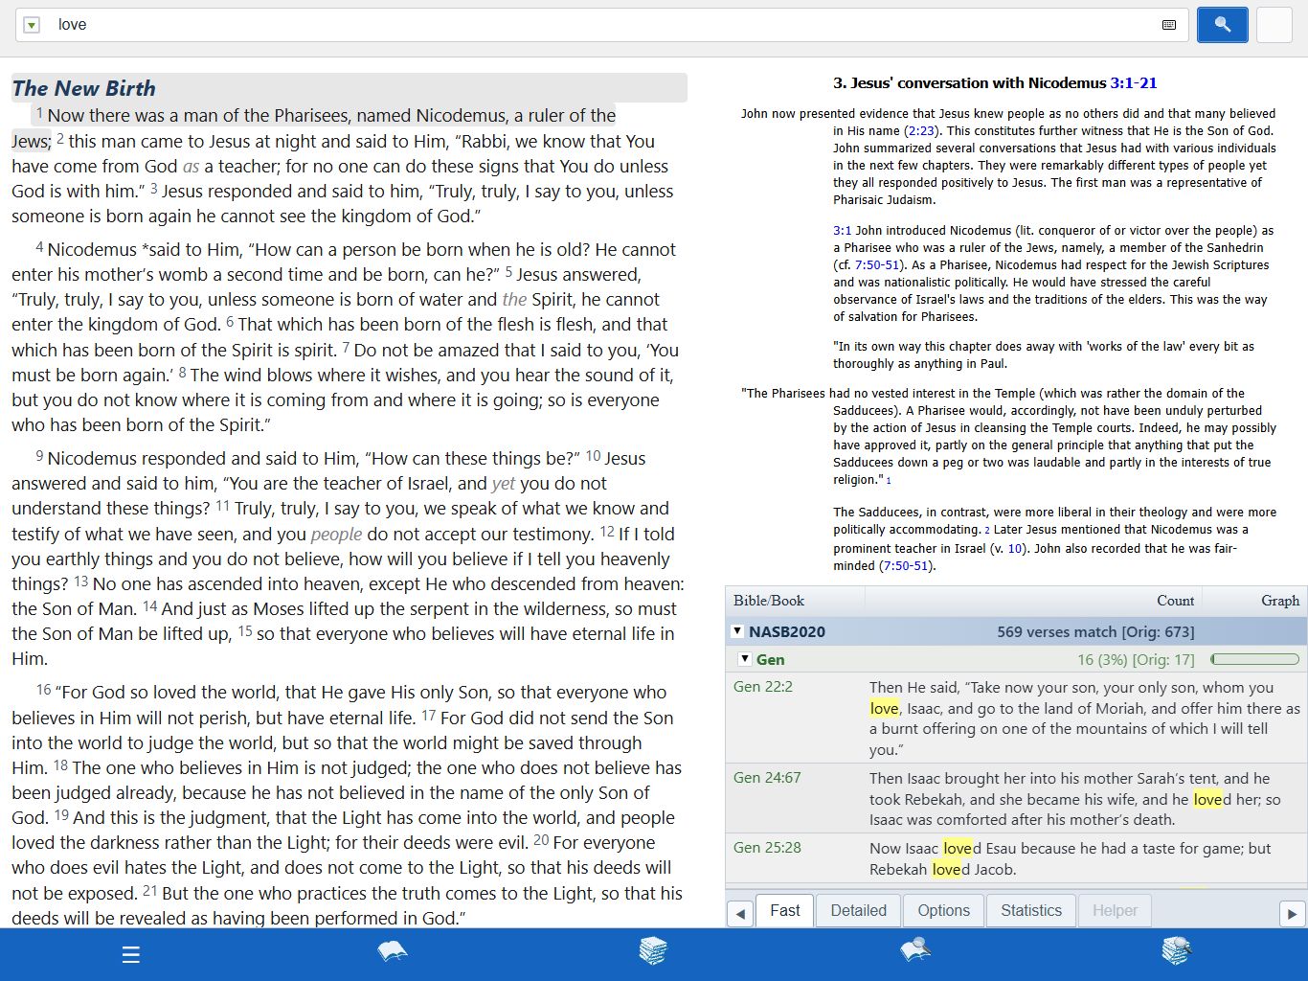This screenshot has height=981, width=1308.
Task: Click the '569 verses match [Orig: 673]' text
Action: click(1095, 631)
